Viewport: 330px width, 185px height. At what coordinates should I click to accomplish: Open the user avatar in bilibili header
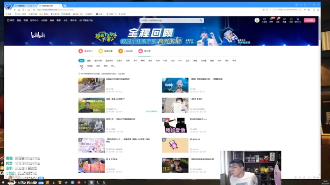(257, 20)
